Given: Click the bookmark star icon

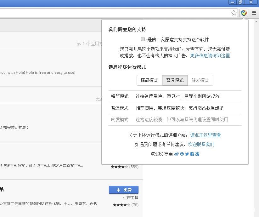Looking at the screenshot, I should (234, 13).
